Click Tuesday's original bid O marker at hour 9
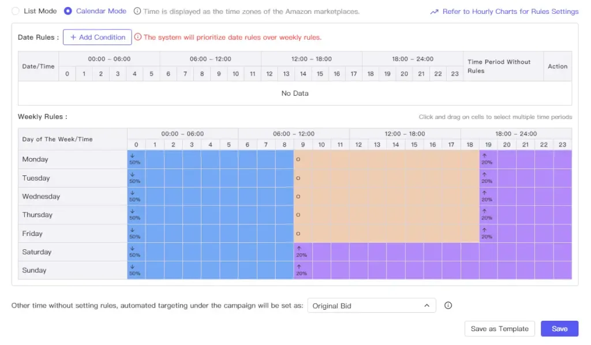Screen dimensions: 591x345 coord(298,178)
